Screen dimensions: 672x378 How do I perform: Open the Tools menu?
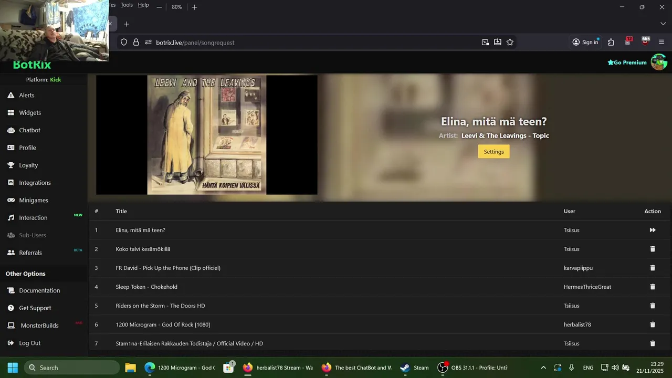click(127, 5)
